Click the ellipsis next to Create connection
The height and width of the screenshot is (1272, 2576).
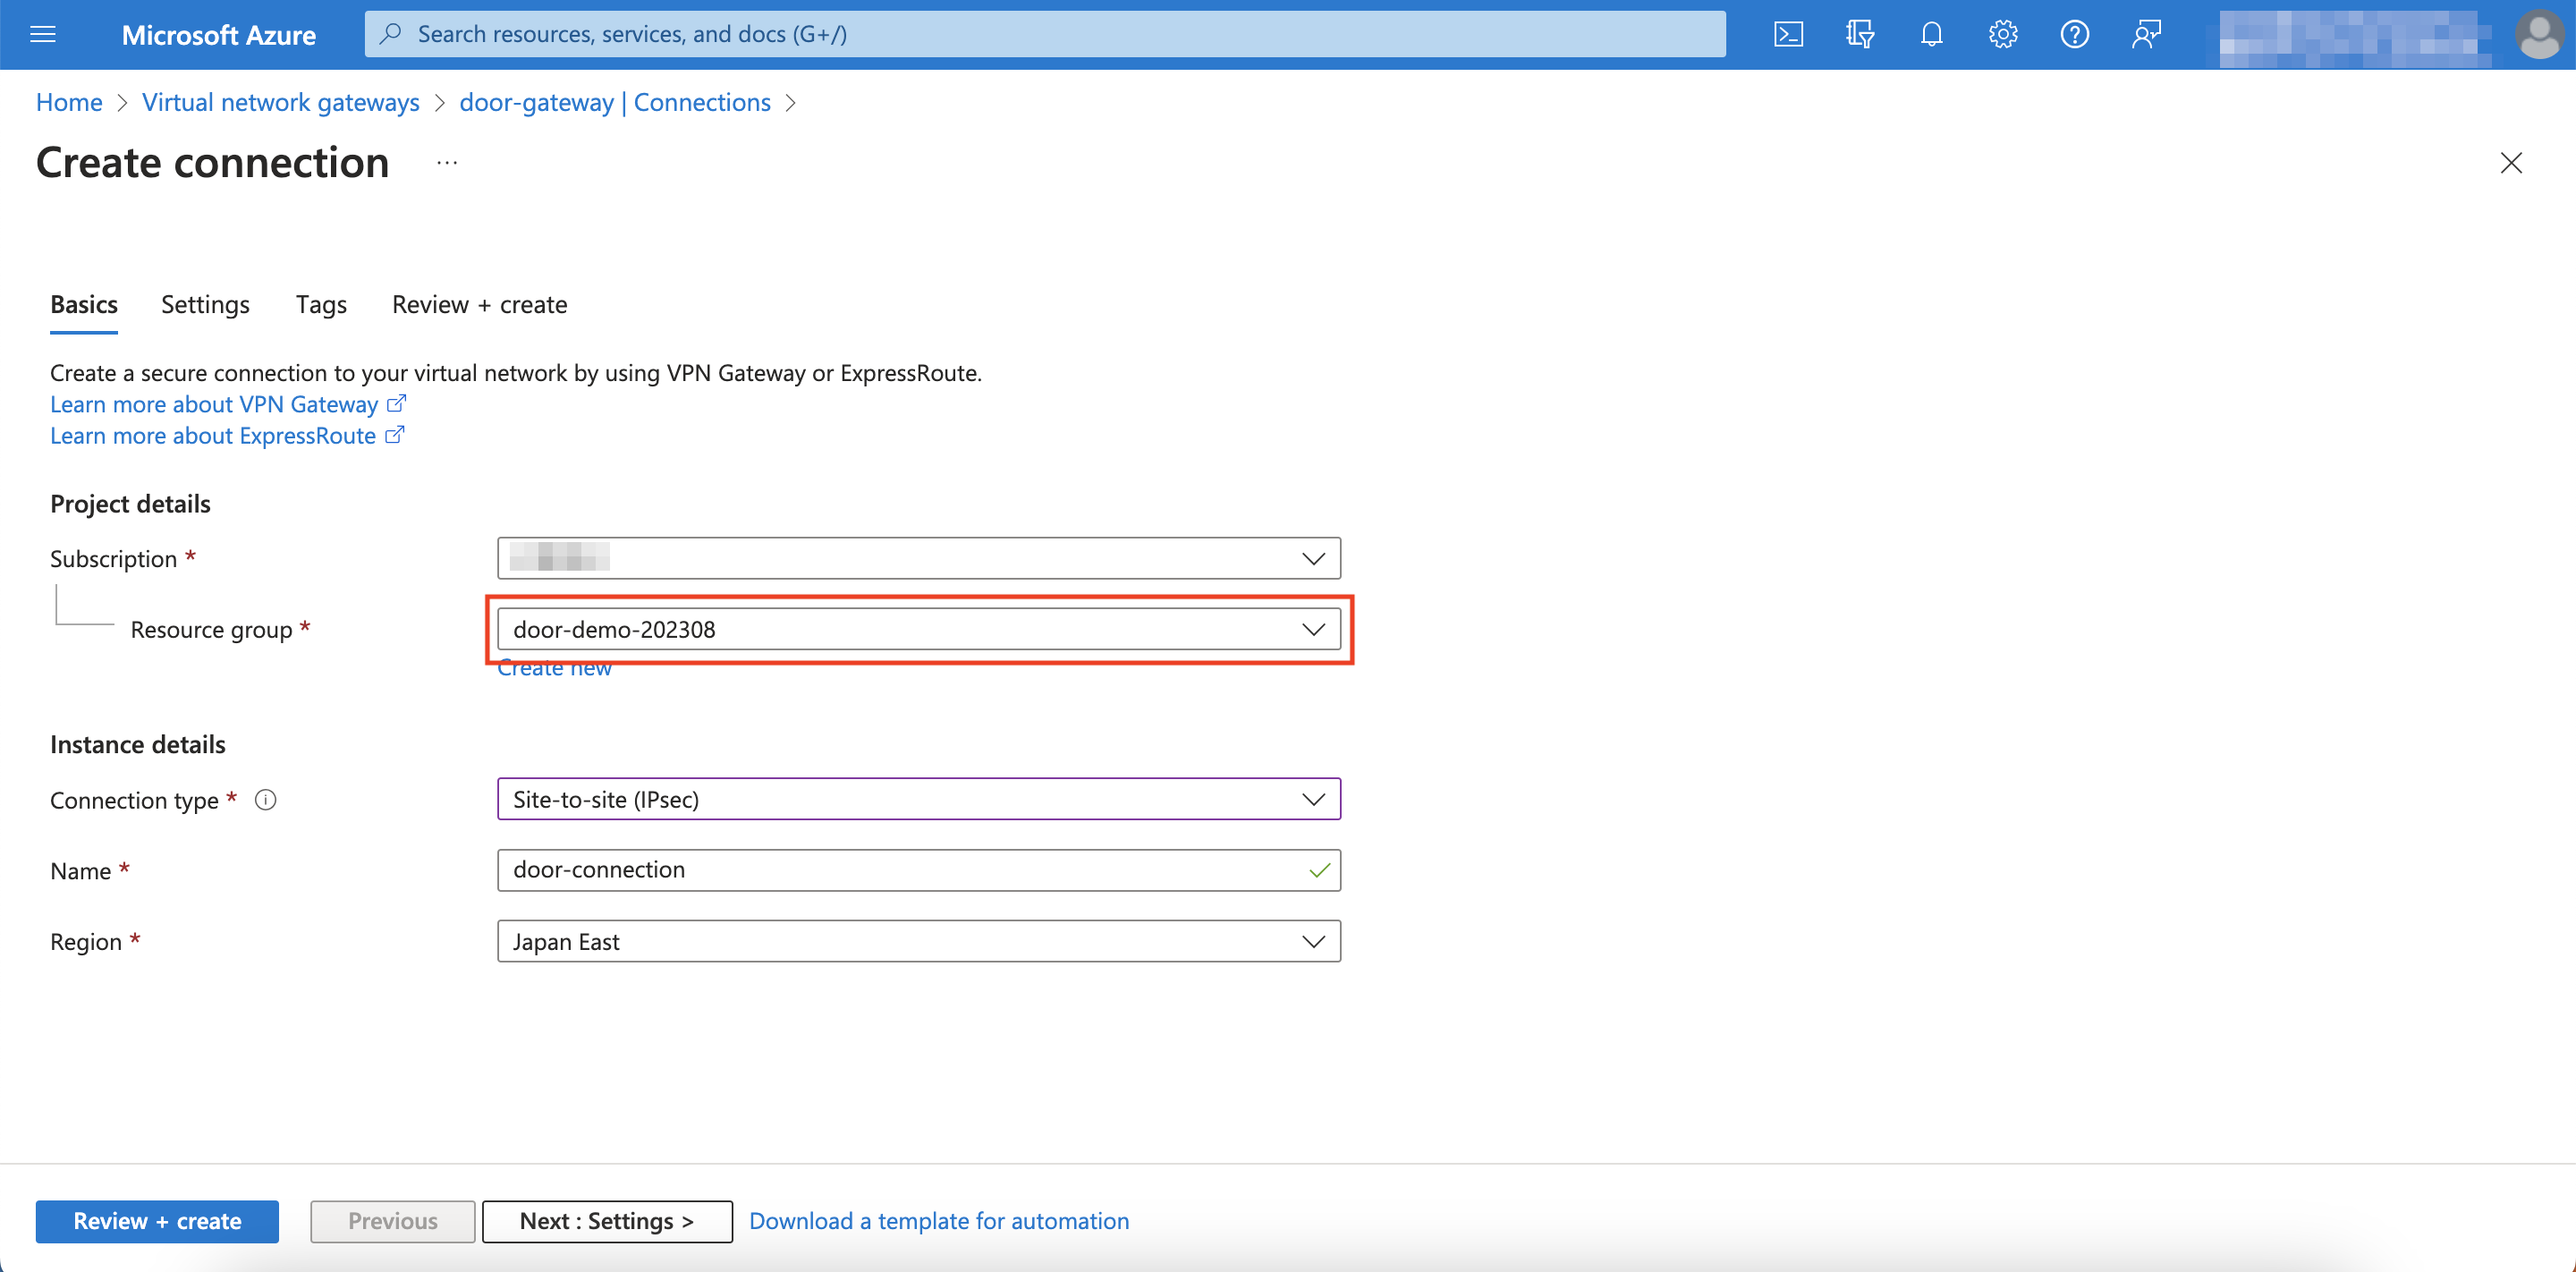(447, 163)
